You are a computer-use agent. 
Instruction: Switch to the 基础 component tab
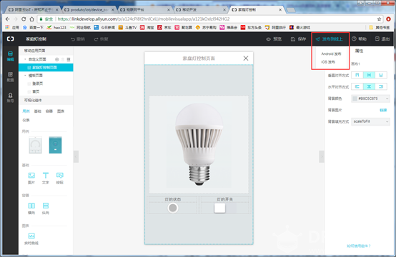(x=38, y=111)
